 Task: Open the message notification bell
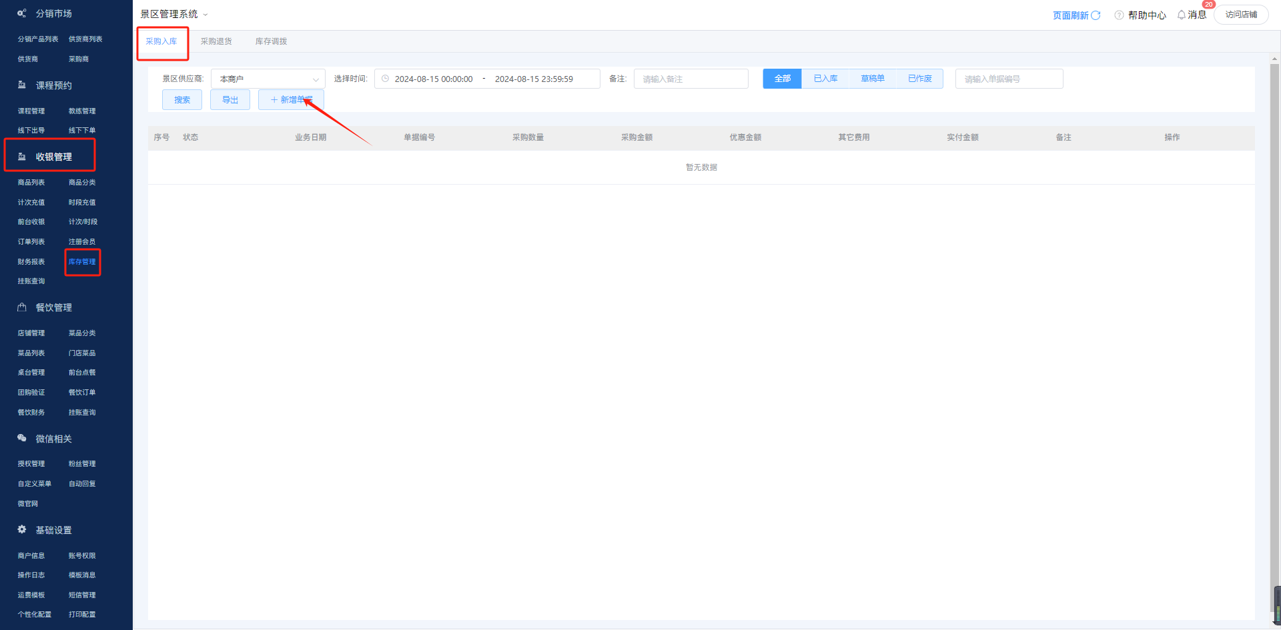click(1182, 15)
